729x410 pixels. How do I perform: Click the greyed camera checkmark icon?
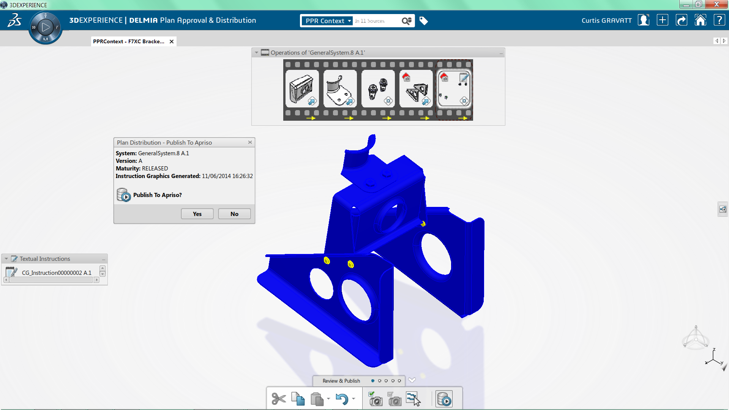[395, 399]
